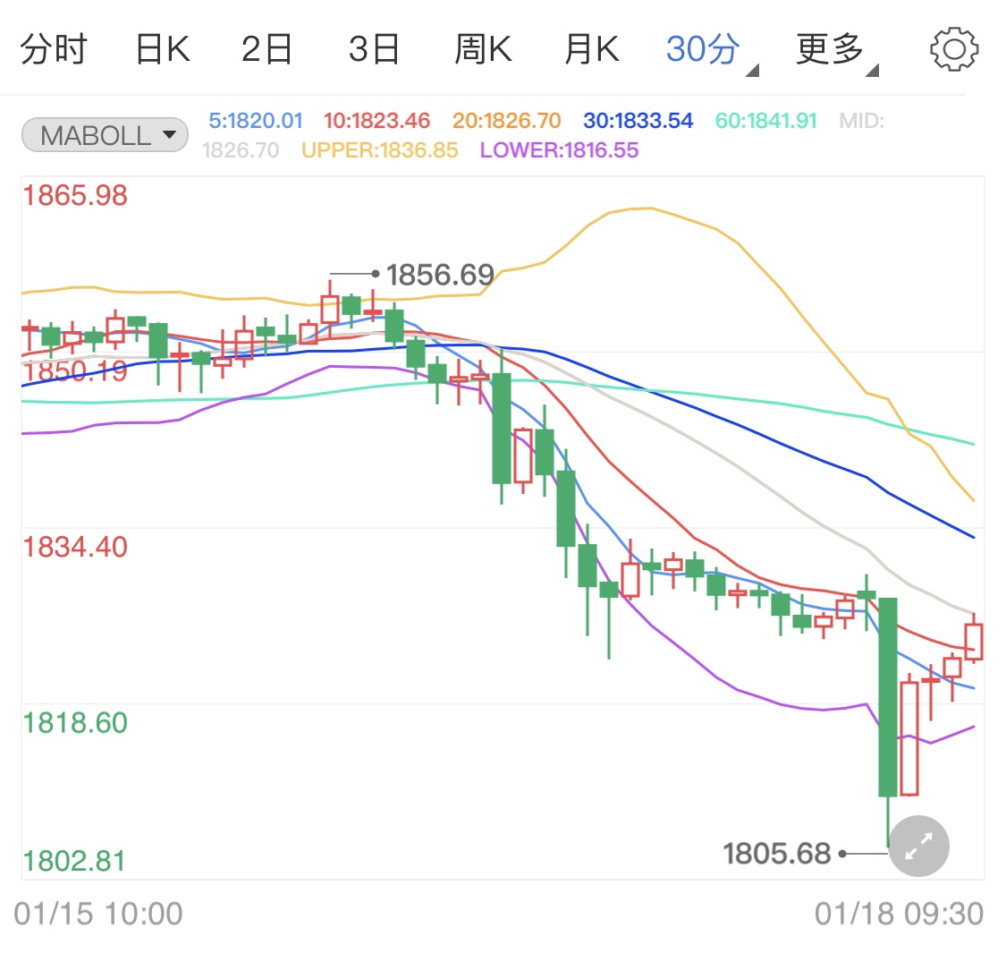The width and height of the screenshot is (1006, 962).
Task: Toggle the MID indicator visibility
Action: [860, 121]
